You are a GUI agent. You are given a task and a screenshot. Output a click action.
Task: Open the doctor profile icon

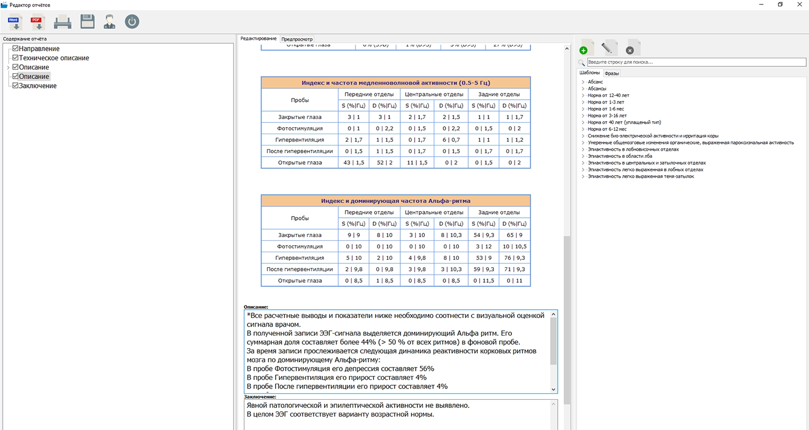pos(109,22)
